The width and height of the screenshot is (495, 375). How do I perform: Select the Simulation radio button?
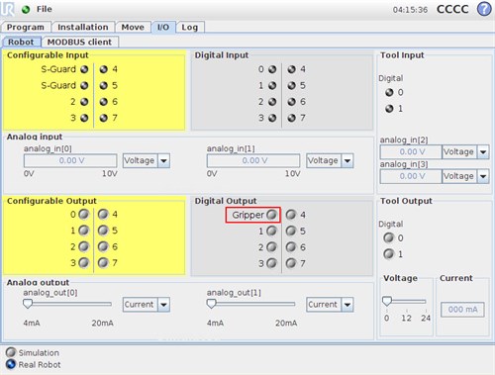pyautogui.click(x=11, y=352)
